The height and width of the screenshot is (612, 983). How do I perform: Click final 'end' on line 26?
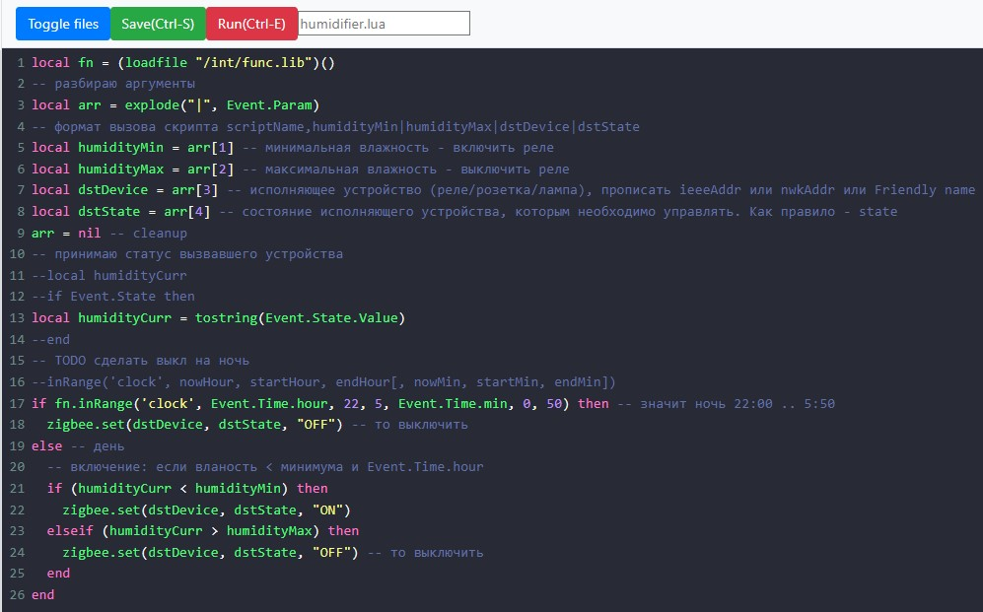click(42, 595)
